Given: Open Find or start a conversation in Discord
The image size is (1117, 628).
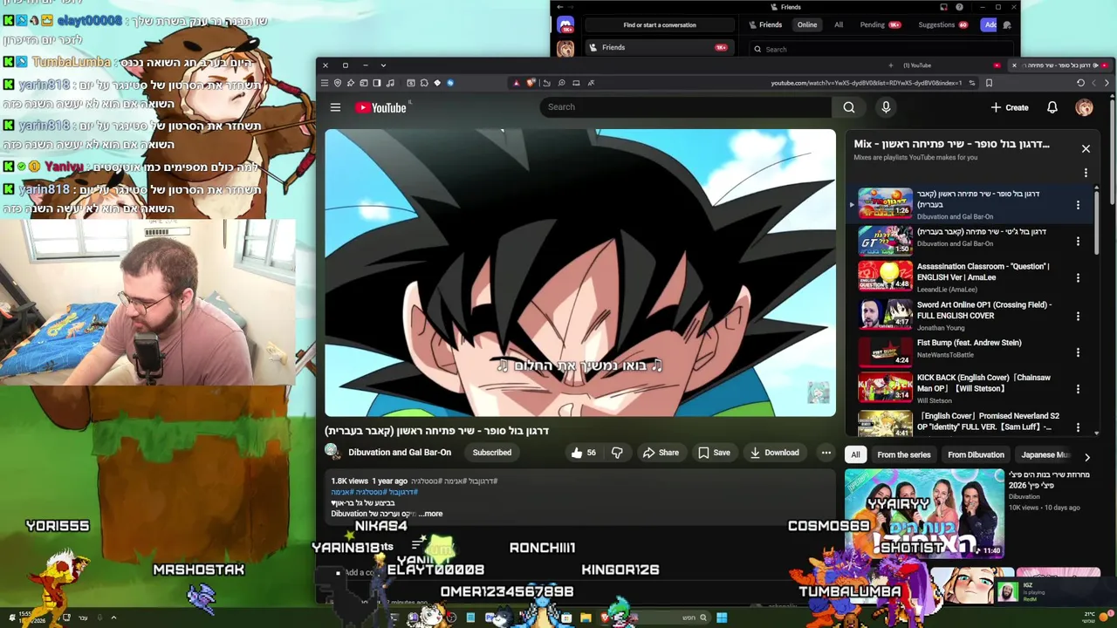Looking at the screenshot, I should [660, 25].
